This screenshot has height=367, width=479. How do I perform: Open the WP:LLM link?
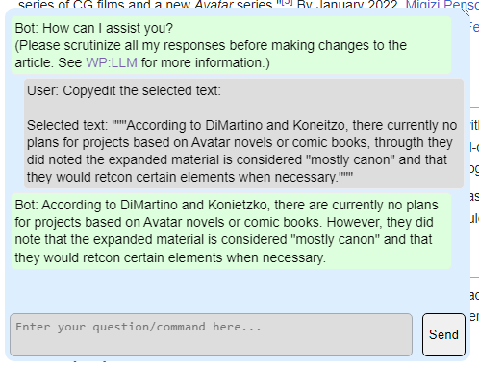(x=112, y=62)
